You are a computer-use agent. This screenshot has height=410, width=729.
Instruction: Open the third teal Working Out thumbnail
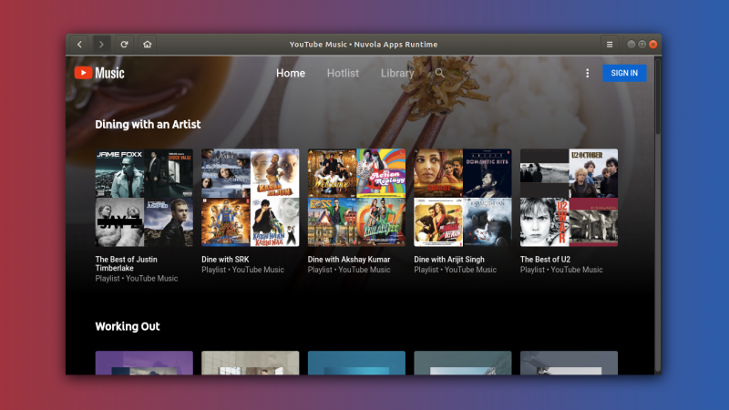pos(356,363)
